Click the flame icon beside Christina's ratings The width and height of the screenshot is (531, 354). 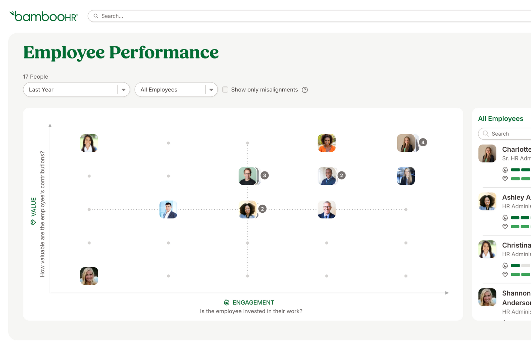click(505, 265)
